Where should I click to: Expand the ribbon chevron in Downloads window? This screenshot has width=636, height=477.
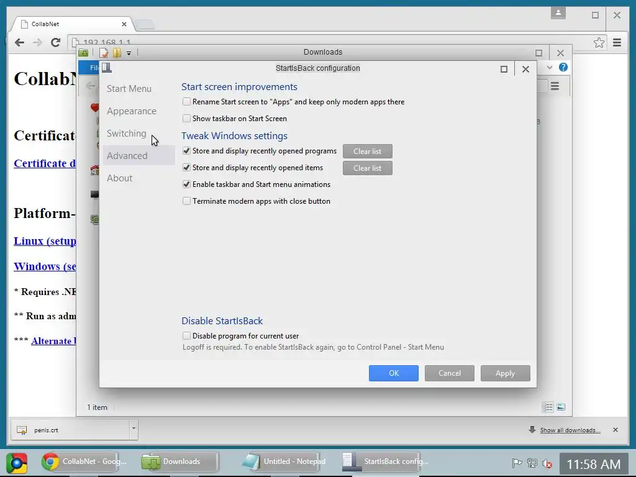click(550, 67)
